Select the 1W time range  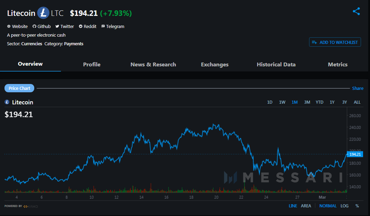(x=282, y=102)
